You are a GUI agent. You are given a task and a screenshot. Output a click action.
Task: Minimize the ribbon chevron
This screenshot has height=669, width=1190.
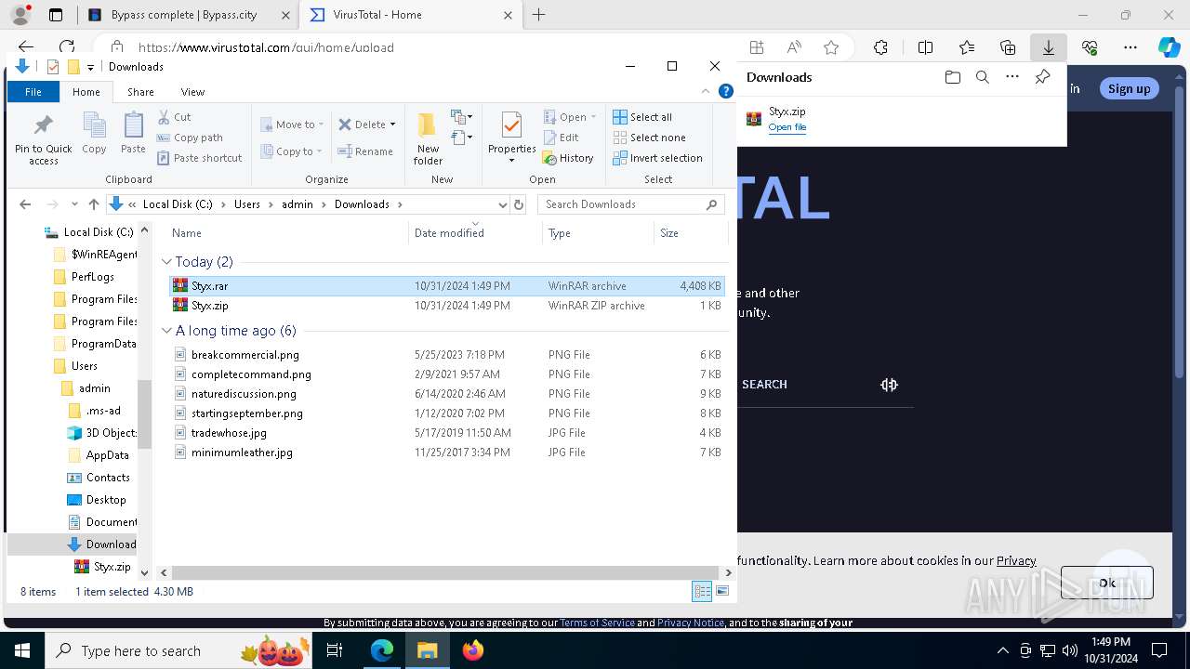[x=706, y=91]
